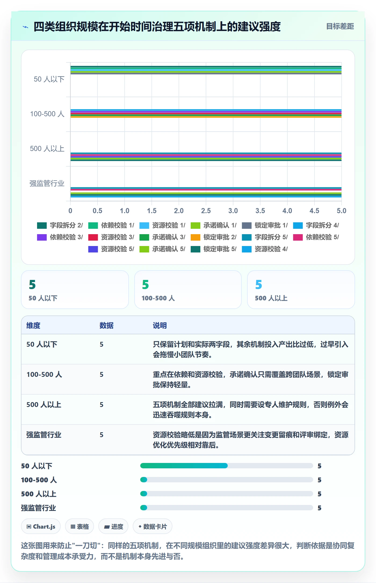
Task: Hide the 锁定审批 2/ legend entry
Action: (214, 237)
